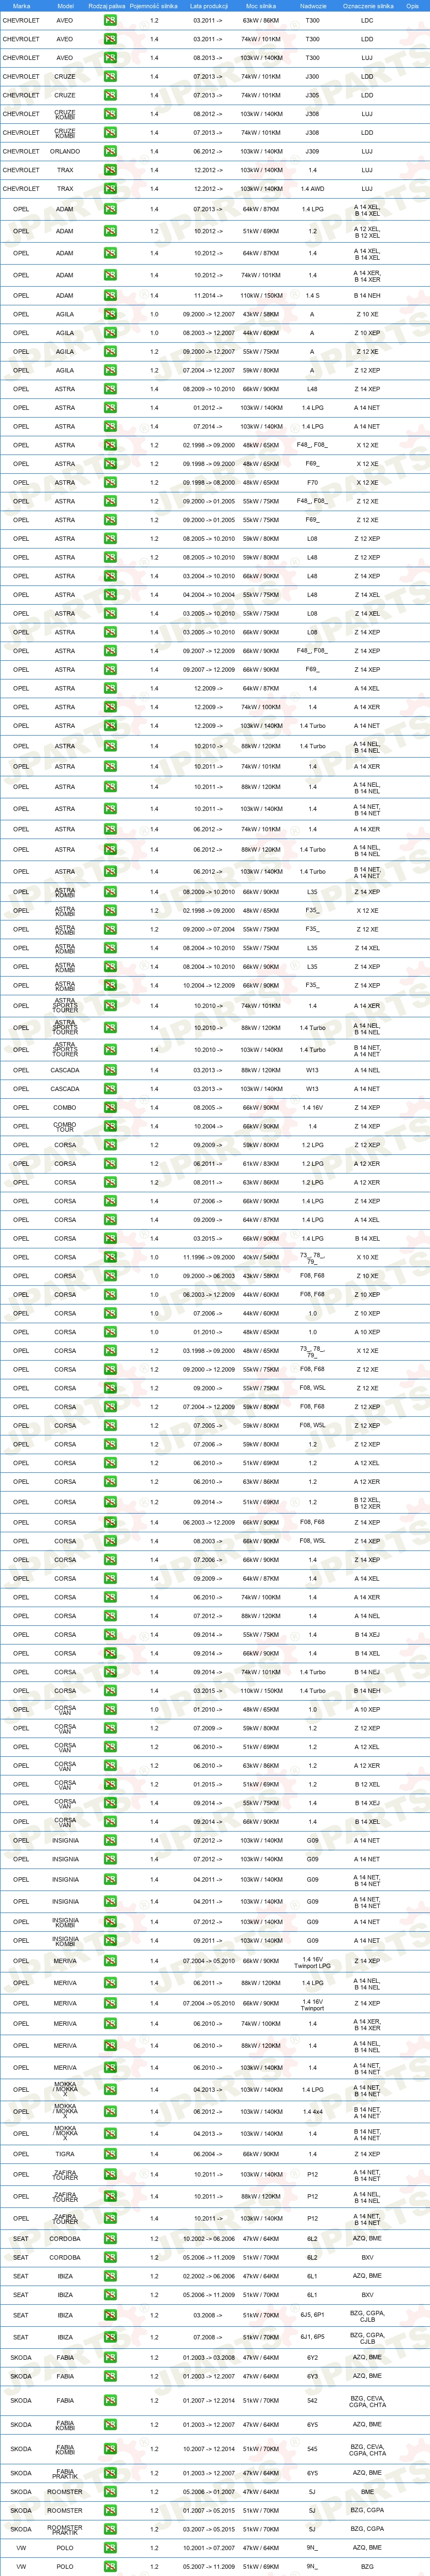Screen dimensions: 430x2576
Task: Click fuel icon for Seat Cordoba BXV
Action: tap(110, 2257)
